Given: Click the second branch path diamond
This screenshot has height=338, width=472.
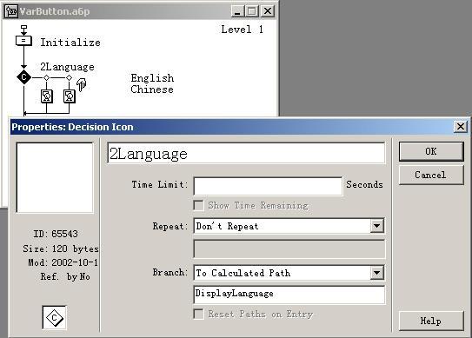Looking at the screenshot, I should point(69,77).
